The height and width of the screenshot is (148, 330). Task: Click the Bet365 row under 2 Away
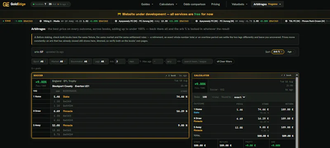click(x=120, y=130)
